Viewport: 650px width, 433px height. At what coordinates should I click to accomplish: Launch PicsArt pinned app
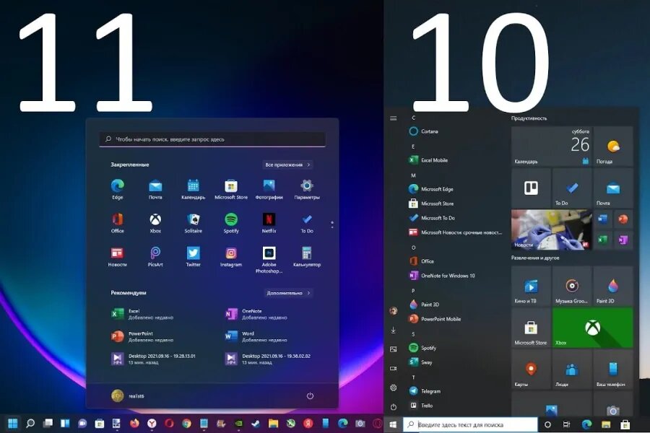tap(155, 256)
